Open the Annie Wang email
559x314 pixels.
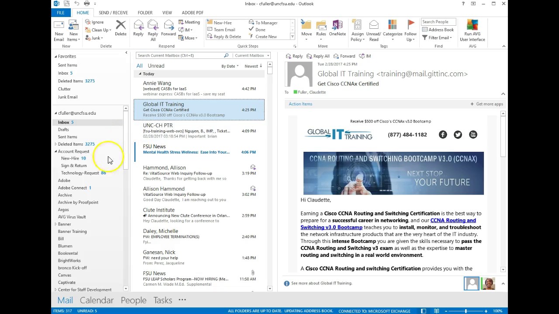click(x=199, y=89)
